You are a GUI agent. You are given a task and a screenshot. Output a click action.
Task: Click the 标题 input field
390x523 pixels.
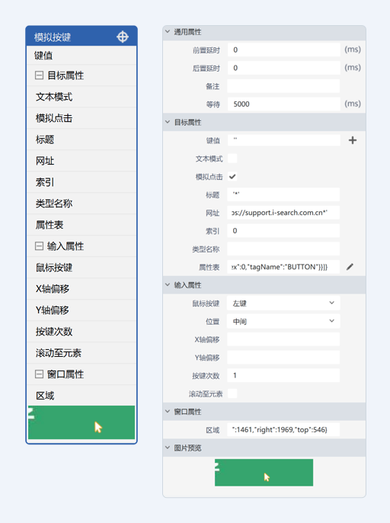pyautogui.click(x=283, y=194)
